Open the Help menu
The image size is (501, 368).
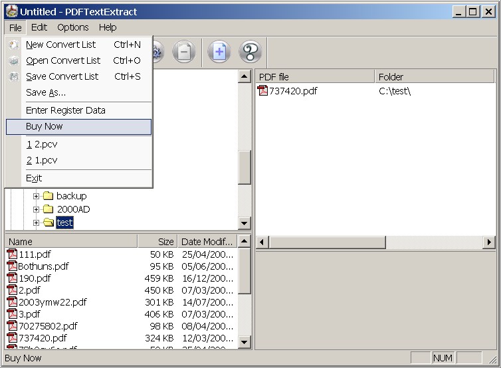tap(108, 27)
